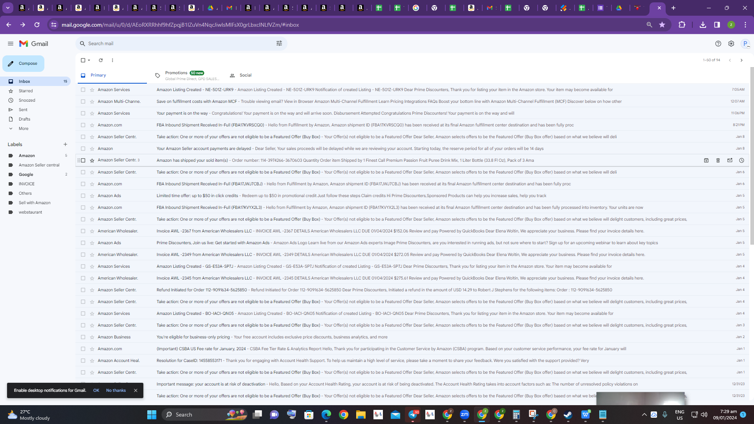Refresh the inbox with the reload icon
754x424 pixels.
click(101, 60)
